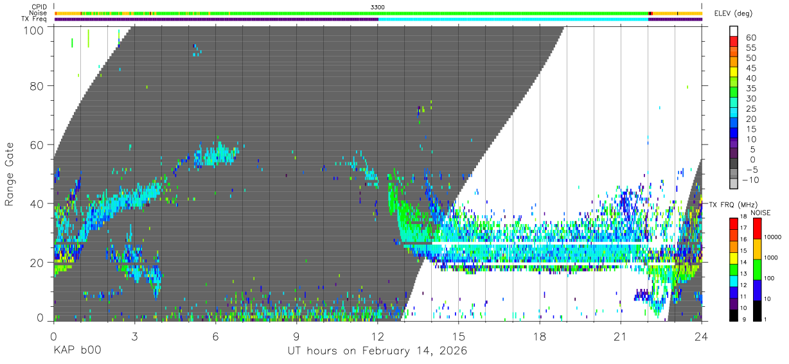Screen dimensions: 789x364
Task: Click the 45 label on ELEV colorbar
Action: coord(751,69)
